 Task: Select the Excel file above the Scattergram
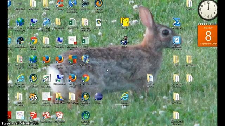72,22
